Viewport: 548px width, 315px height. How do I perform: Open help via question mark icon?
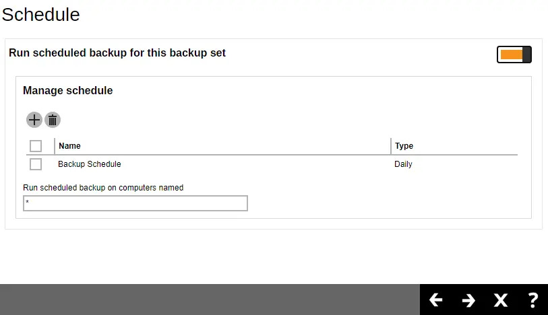click(x=532, y=300)
